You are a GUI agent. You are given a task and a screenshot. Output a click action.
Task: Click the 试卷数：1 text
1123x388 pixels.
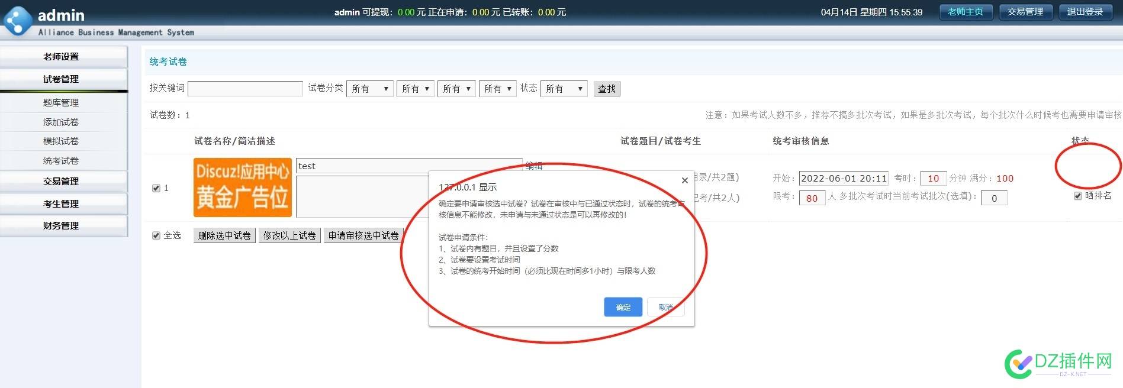[170, 115]
